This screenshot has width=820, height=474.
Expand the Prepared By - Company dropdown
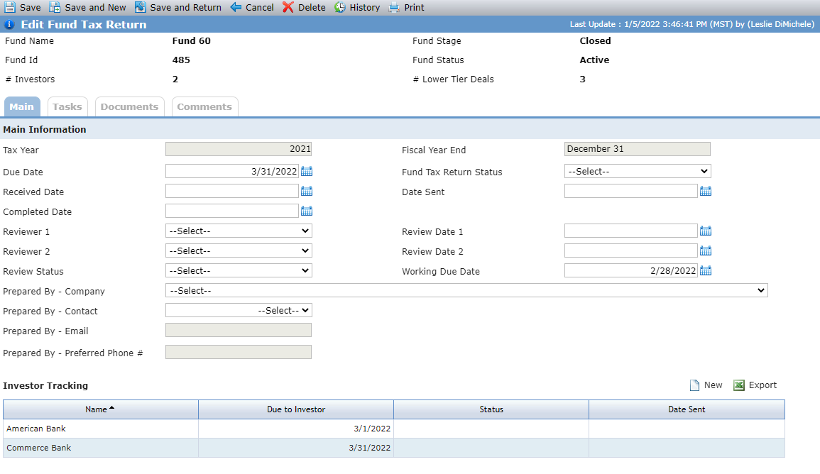click(x=466, y=290)
